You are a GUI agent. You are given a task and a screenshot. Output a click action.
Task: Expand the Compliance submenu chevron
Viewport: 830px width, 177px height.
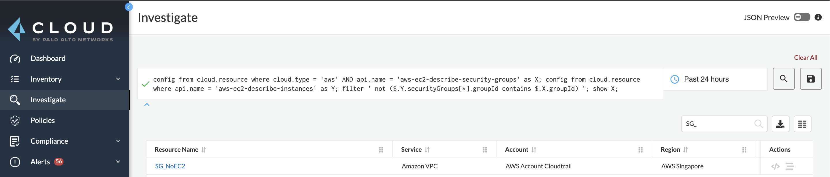click(x=118, y=141)
